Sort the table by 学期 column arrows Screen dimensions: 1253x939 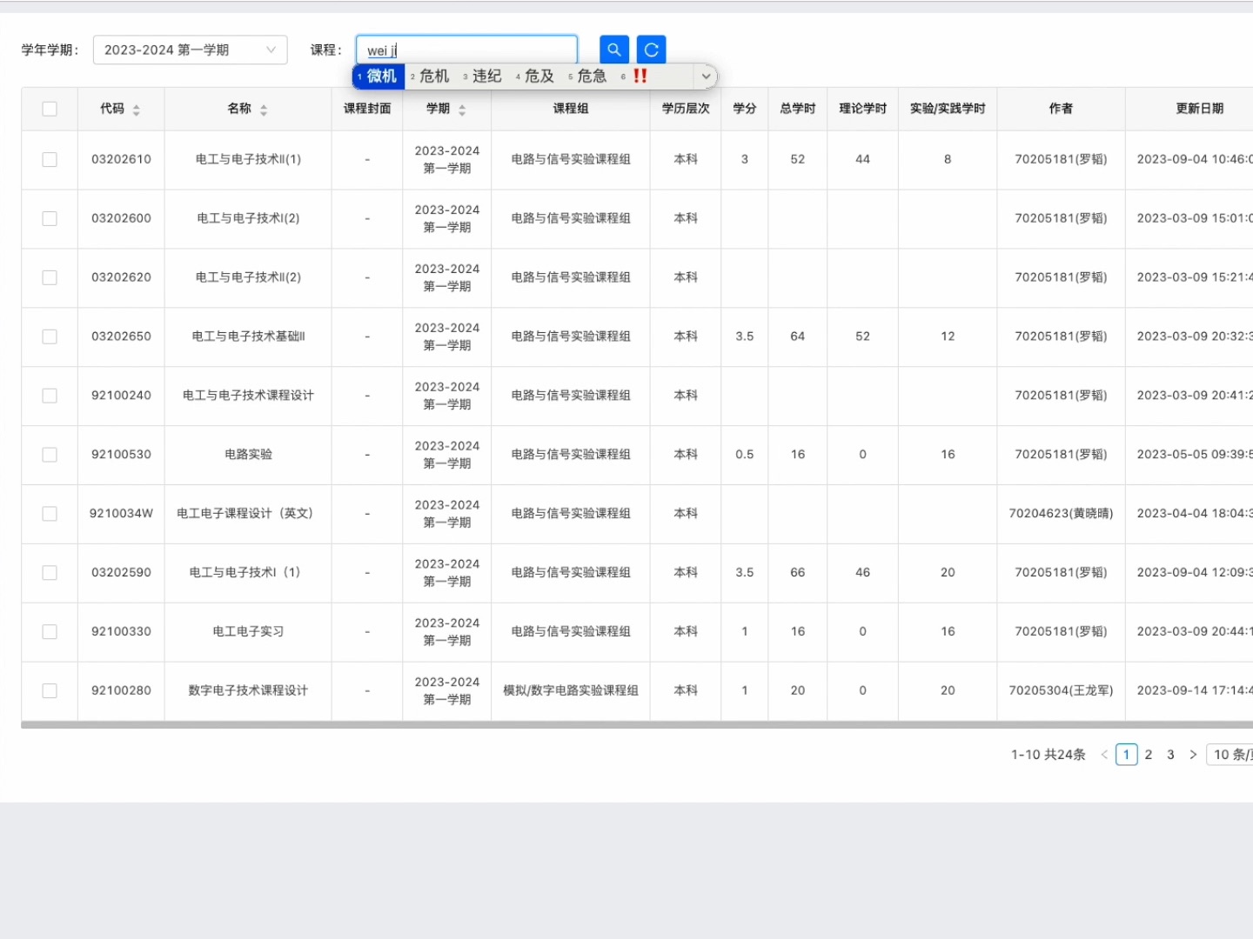point(462,110)
